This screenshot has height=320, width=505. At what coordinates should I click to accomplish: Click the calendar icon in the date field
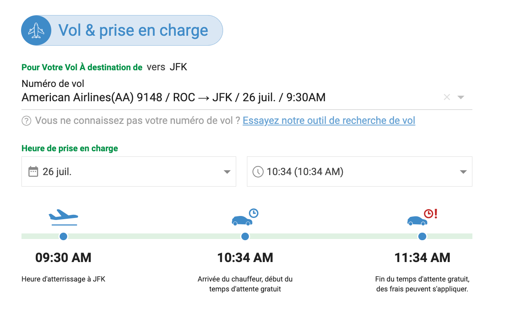(33, 172)
